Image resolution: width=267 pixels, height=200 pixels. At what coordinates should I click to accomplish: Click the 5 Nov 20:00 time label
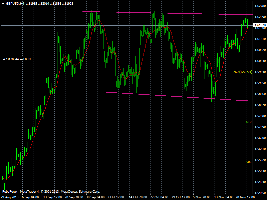[x=202, y=197]
